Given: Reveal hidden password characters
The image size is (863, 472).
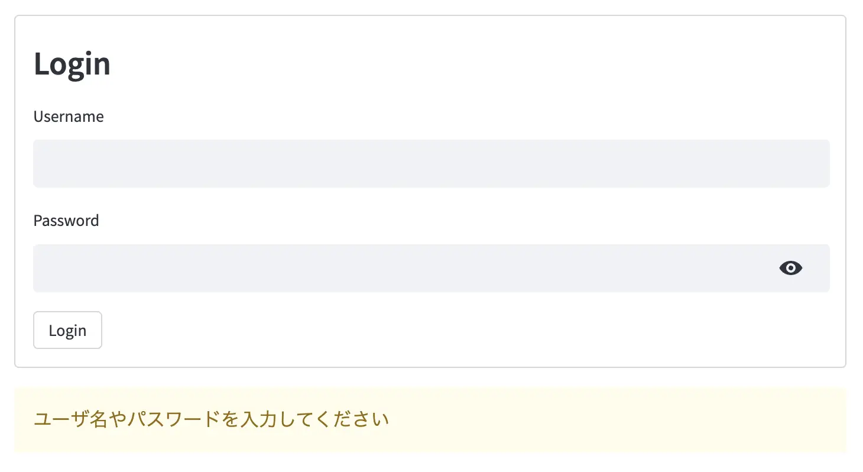Looking at the screenshot, I should click(790, 268).
